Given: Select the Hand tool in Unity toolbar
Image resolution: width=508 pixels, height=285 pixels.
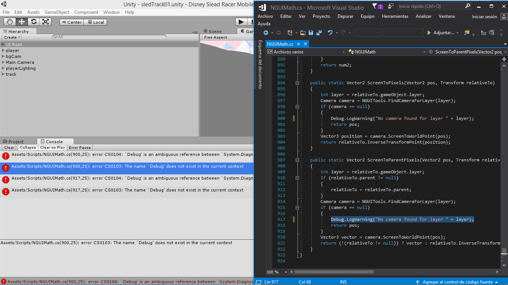Looking at the screenshot, I should coord(9,22).
